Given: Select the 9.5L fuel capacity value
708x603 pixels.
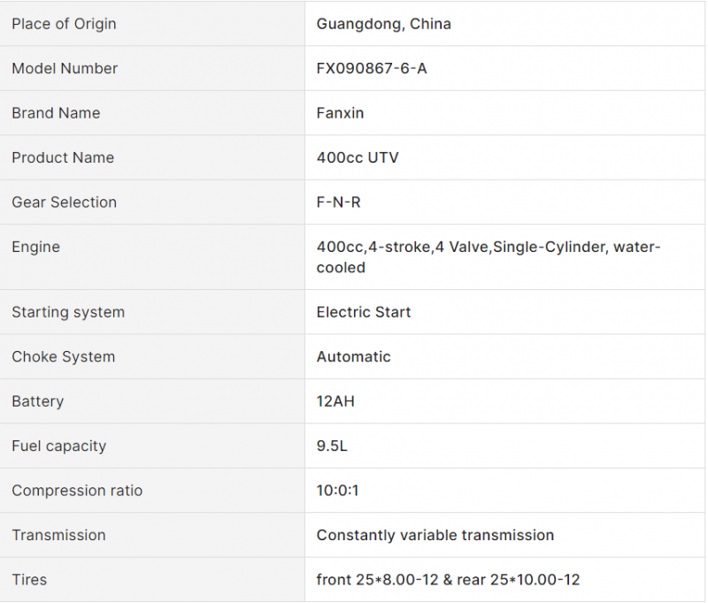Looking at the screenshot, I should point(332,446).
